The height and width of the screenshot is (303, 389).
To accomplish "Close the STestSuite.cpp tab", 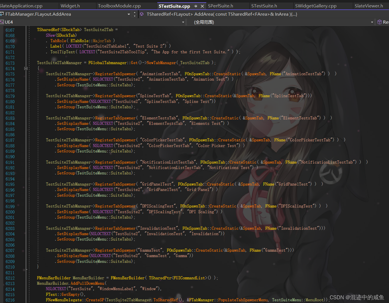I will point(202,6).
